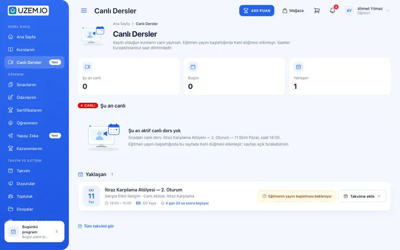This screenshot has width=400, height=250.
Task: Go to Ana Sayfa in sidebar
Action: point(34,37)
